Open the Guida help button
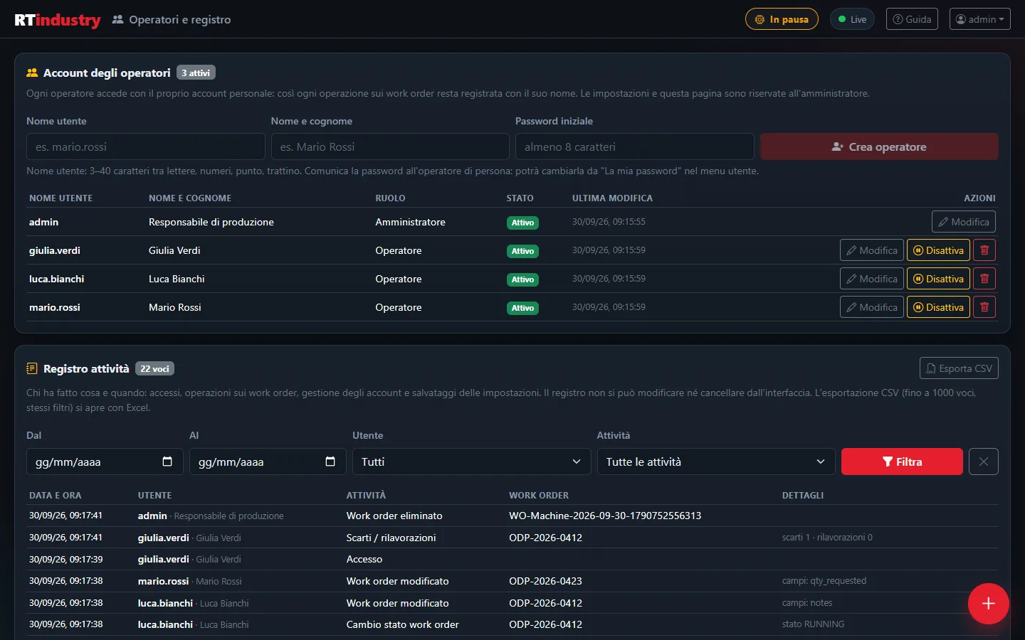Viewport: 1025px width, 640px height. tap(912, 19)
